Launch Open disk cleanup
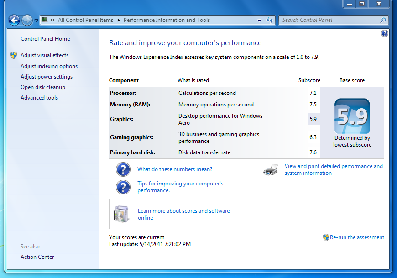This screenshot has width=397, height=278. tap(43, 87)
